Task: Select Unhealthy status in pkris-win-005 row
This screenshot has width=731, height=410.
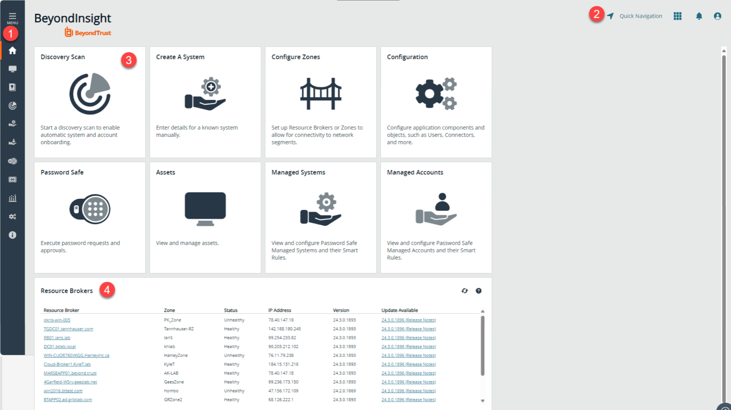Action: [234, 320]
